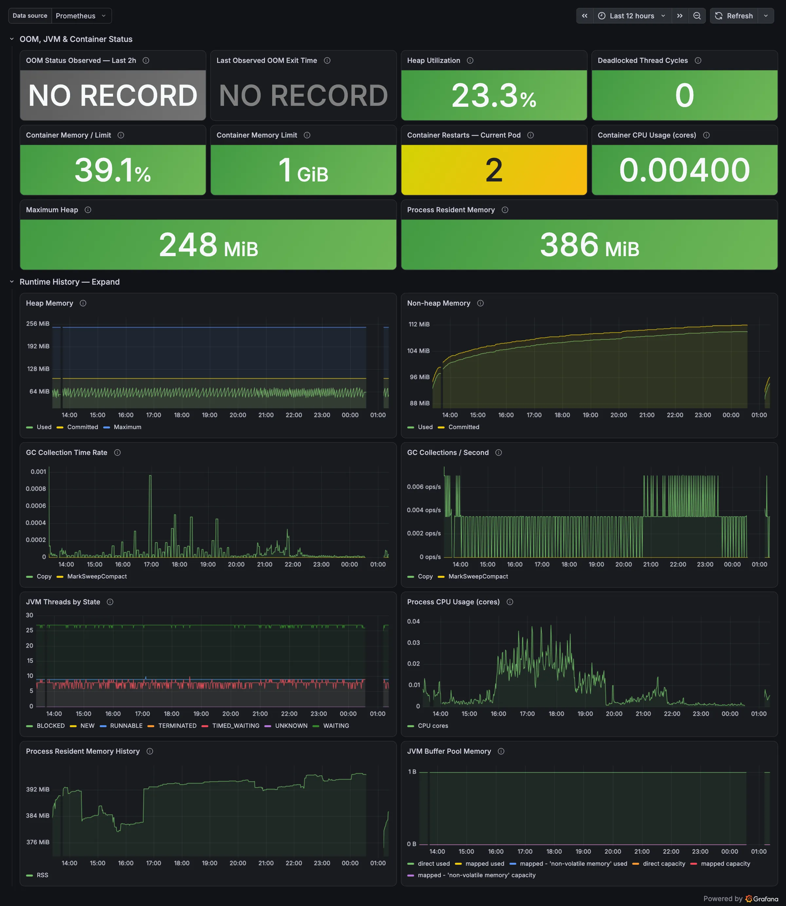Click yellow Committed swatch in Heap Memory legend

60,427
